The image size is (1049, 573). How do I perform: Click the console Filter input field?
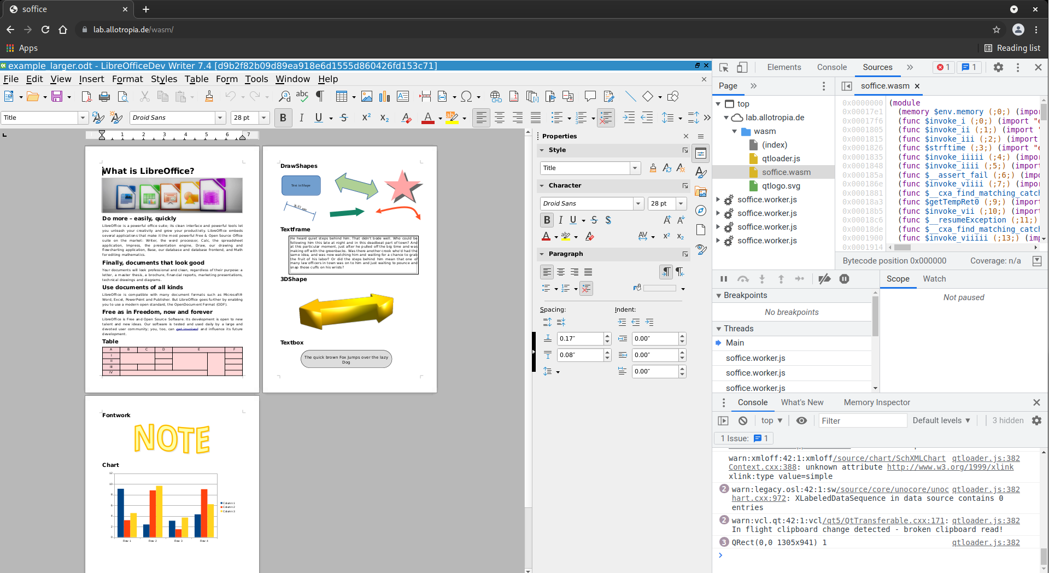coord(862,420)
